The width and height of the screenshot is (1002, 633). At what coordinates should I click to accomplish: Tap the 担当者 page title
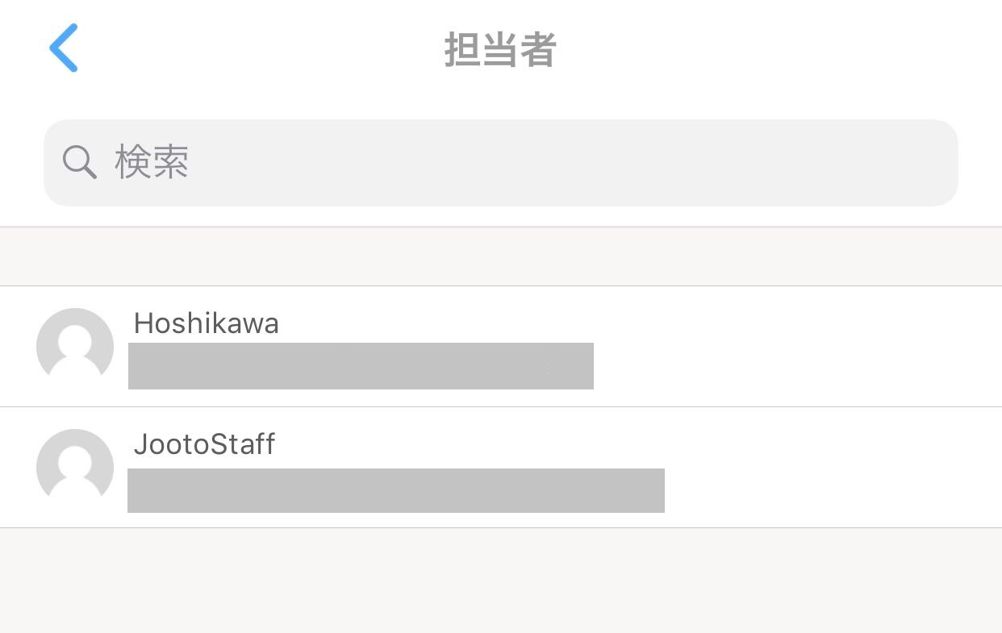[x=500, y=50]
